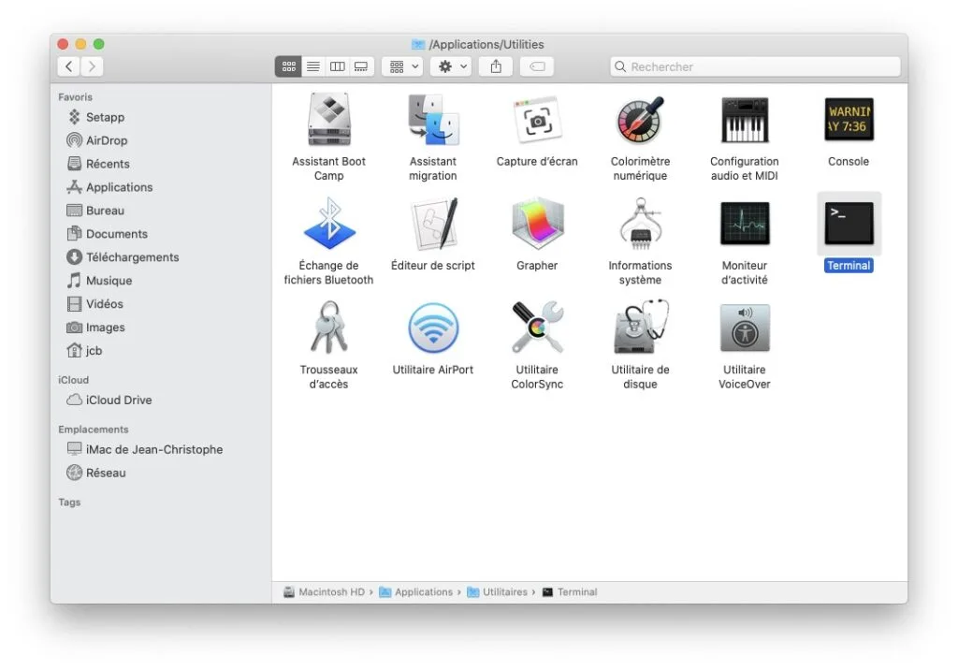
Task: Open Configuration audio et MIDI icon
Action: 744,119
